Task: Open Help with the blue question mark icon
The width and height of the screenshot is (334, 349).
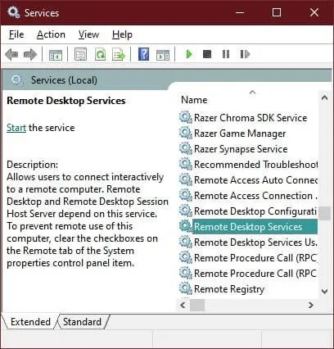Action: pyautogui.click(x=143, y=54)
